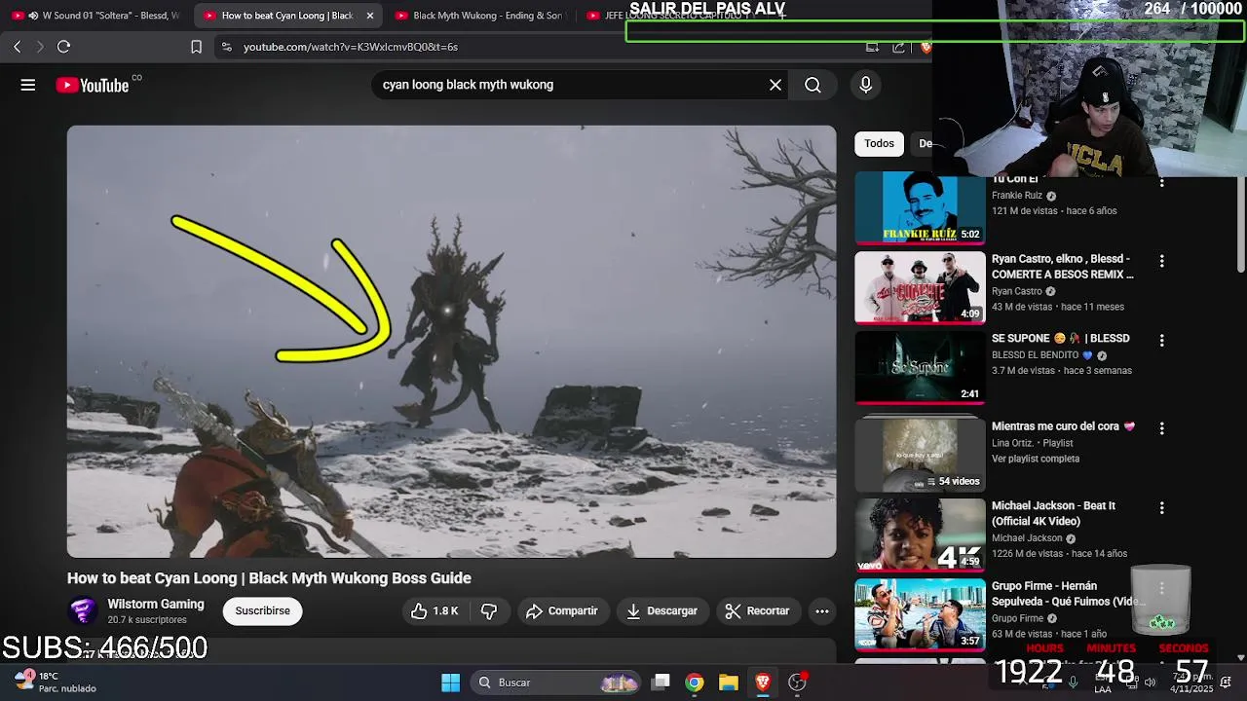
Task: Open options for Mientras me curo playlist
Action: pyautogui.click(x=1161, y=428)
